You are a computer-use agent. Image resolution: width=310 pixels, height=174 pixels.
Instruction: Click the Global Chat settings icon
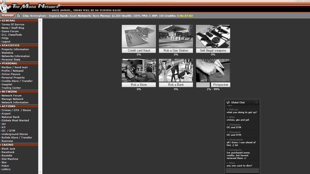tap(257, 103)
